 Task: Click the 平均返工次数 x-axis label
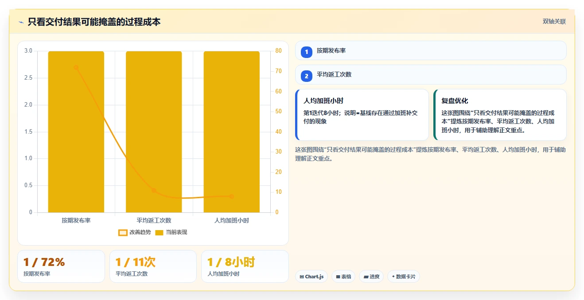pyautogui.click(x=154, y=220)
